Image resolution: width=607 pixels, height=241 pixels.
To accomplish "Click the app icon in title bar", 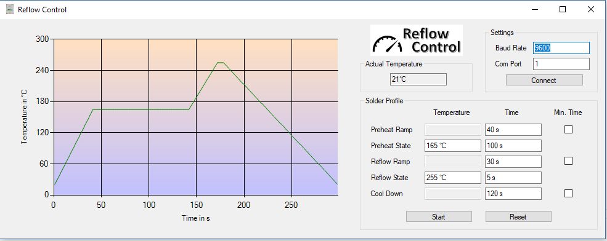I will pos(10,9).
